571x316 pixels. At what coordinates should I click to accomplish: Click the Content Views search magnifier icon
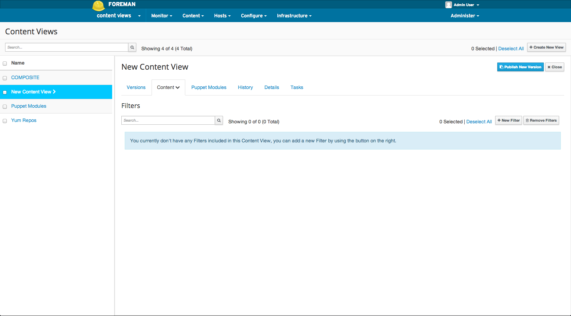pos(132,47)
